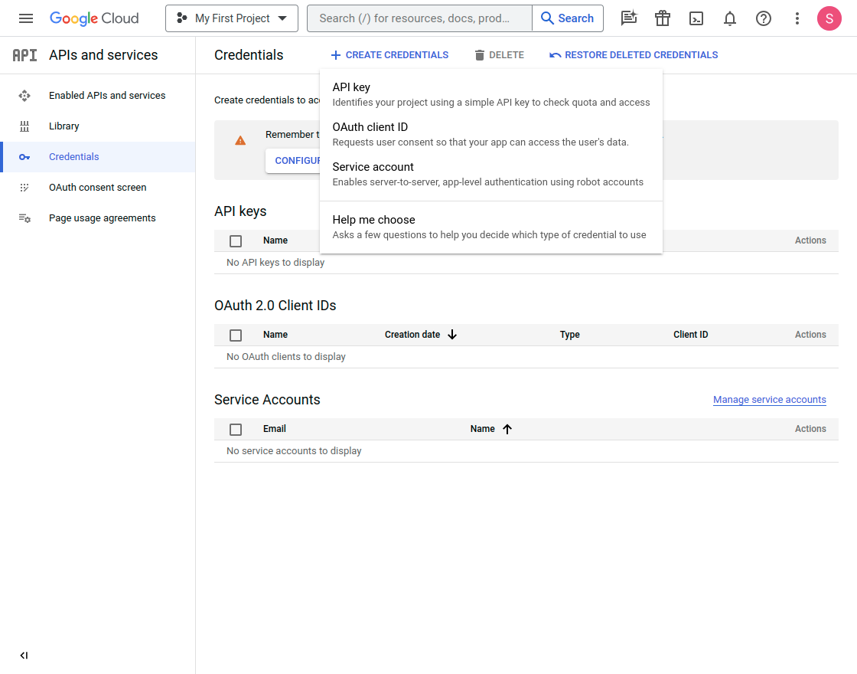Open the free trial gift icon

coord(663,18)
